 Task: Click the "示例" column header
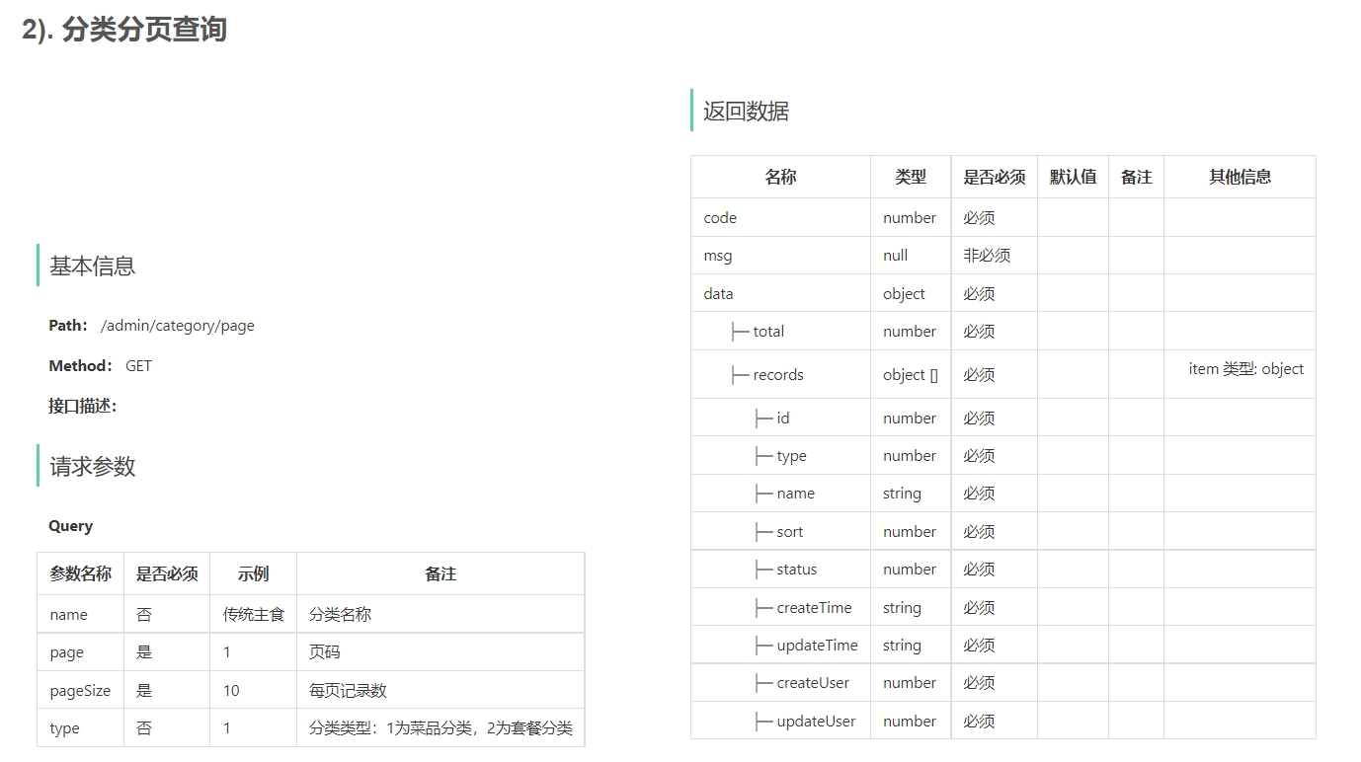click(x=253, y=573)
